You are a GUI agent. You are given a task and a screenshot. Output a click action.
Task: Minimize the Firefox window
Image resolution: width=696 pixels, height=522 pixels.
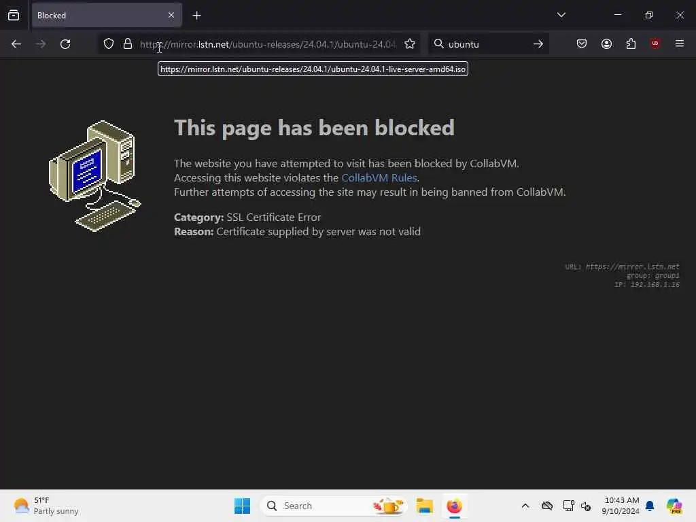(617, 15)
